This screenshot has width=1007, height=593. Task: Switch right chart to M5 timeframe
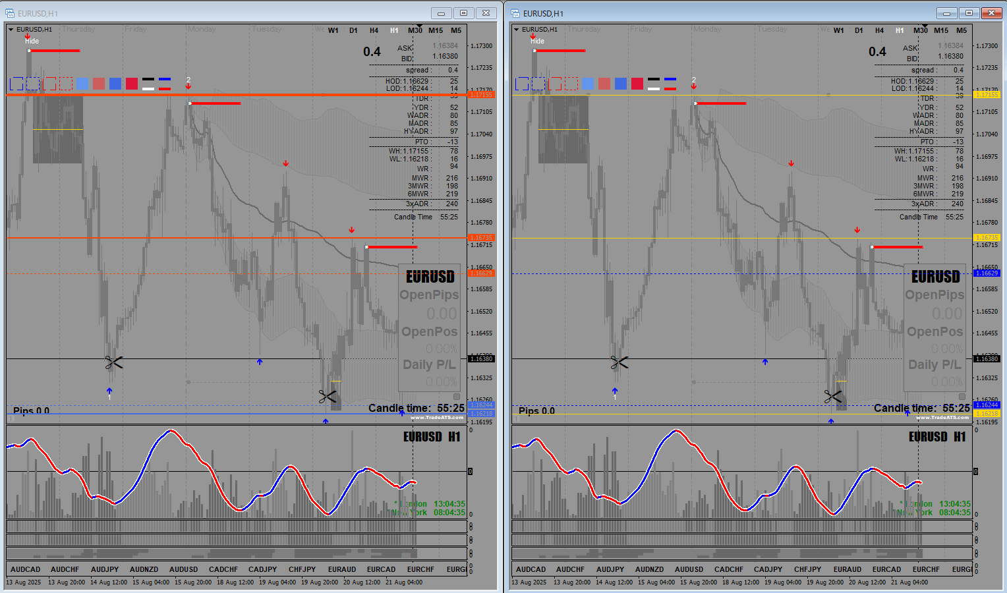[x=962, y=30]
